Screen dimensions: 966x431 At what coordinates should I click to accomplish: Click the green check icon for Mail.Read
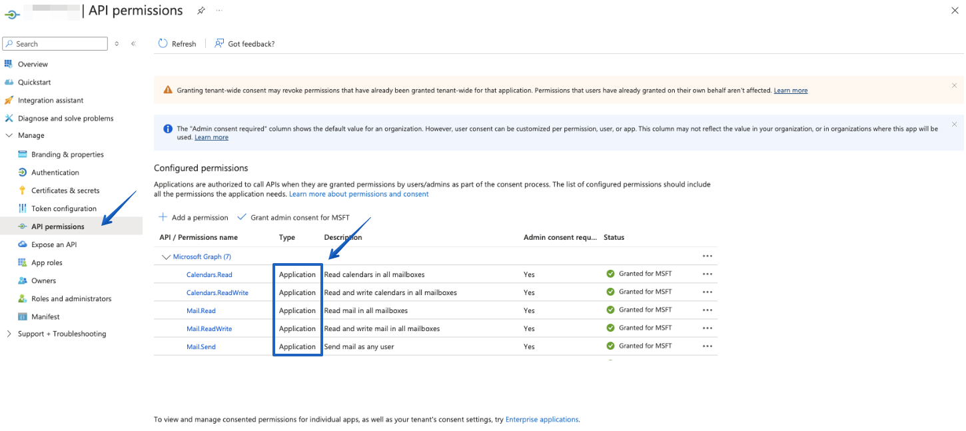point(610,310)
